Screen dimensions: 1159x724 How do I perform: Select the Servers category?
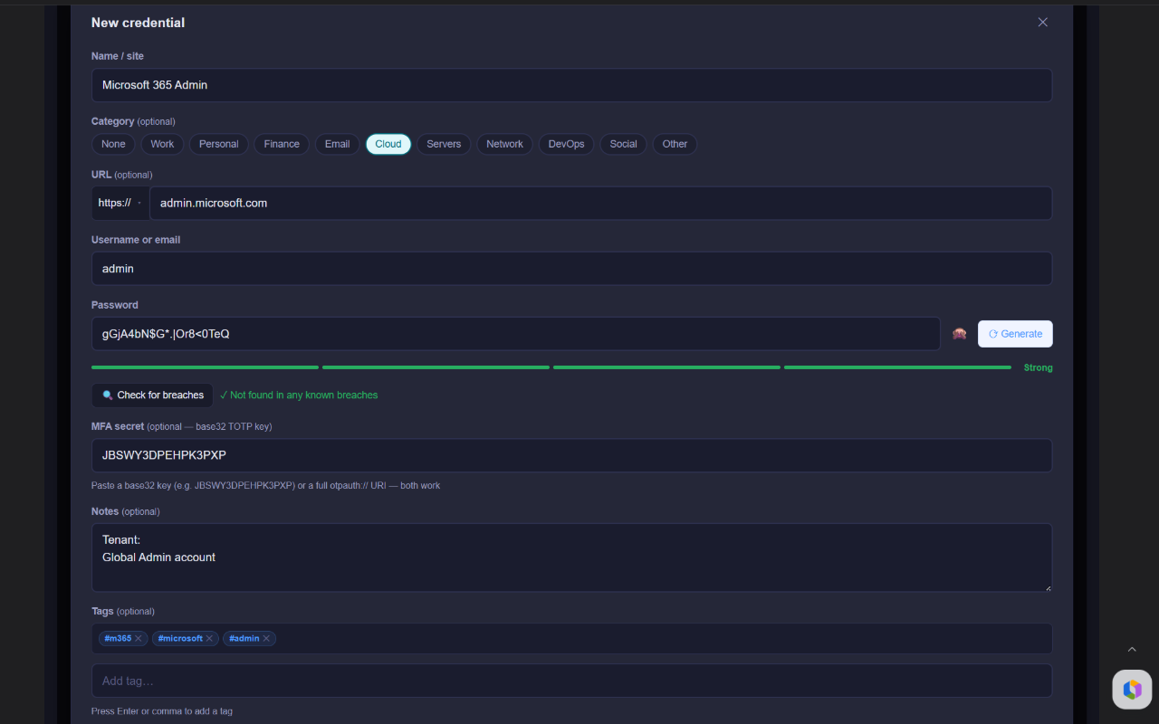[444, 144]
